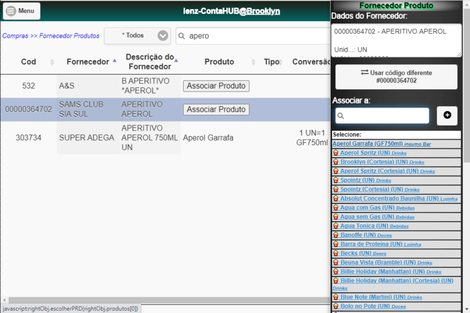Select 'Aperol Spritz (UN)' Drinks link
470x313 pixels.
pyautogui.click(x=373, y=153)
